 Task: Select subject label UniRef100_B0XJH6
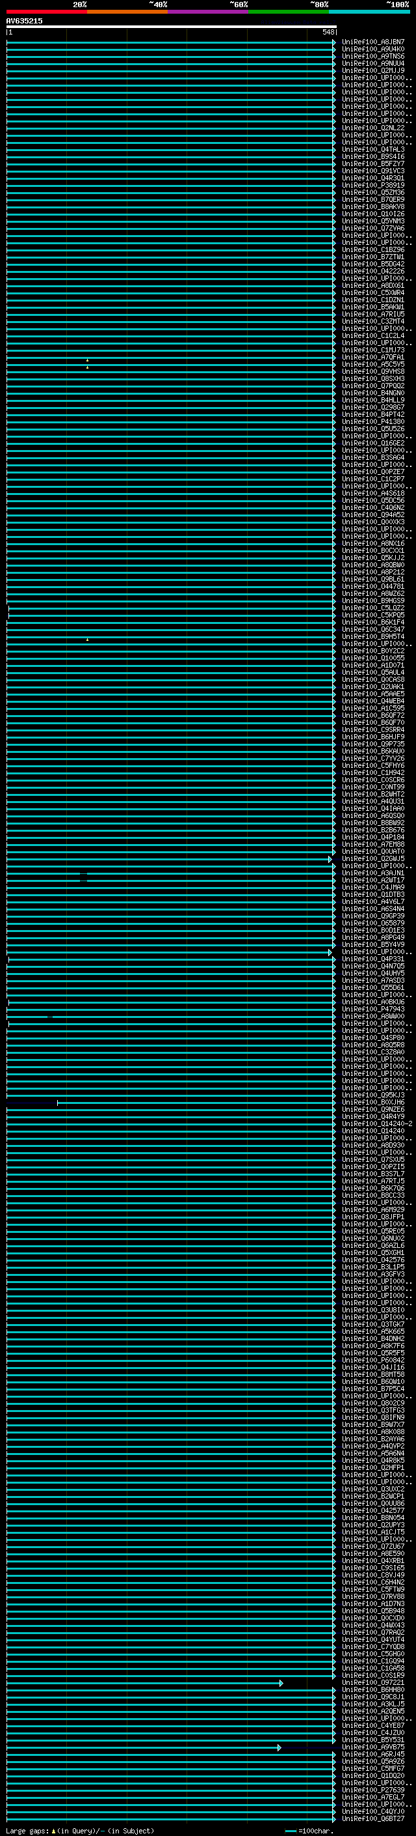[372, 1103]
